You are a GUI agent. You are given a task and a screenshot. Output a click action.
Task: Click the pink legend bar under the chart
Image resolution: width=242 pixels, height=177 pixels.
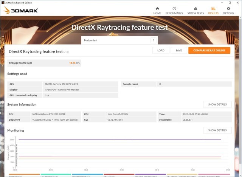pyautogui.click(x=214, y=174)
